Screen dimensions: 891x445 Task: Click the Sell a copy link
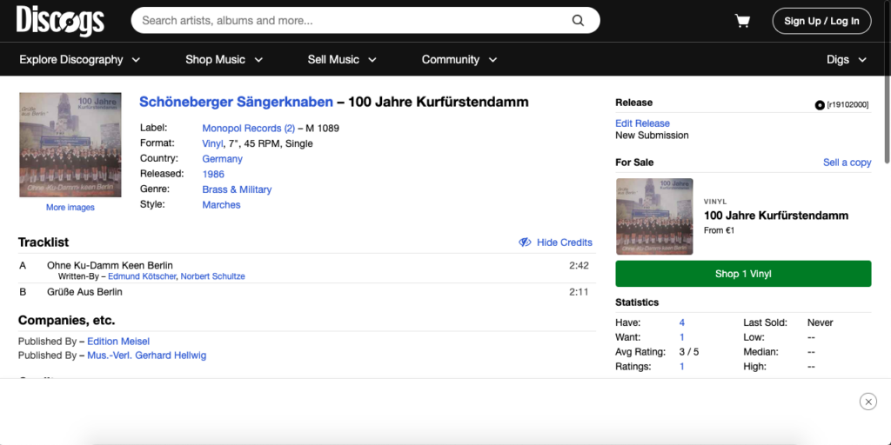coord(847,163)
